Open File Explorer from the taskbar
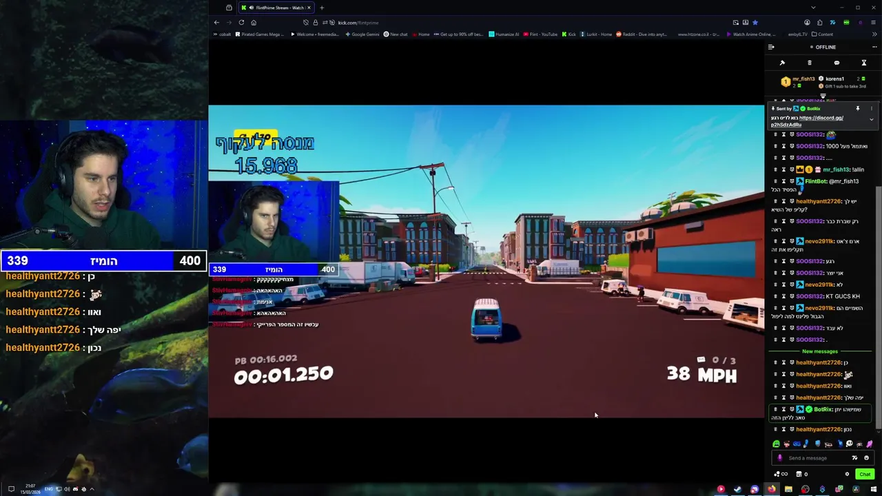 [788, 489]
